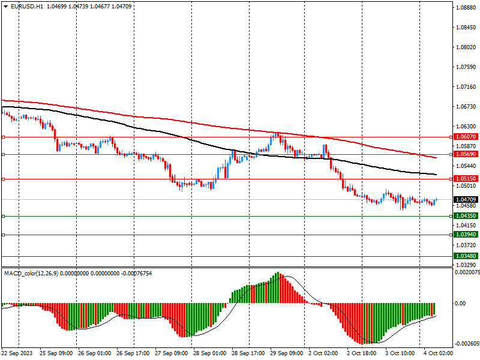Click the EURUSD,H1 chart title text
Image resolution: width=480 pixels, height=360 pixels.
[x=27, y=7]
